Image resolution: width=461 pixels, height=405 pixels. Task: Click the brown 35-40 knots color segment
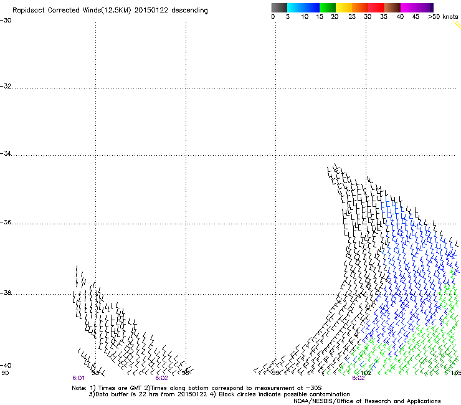[x=392, y=7]
